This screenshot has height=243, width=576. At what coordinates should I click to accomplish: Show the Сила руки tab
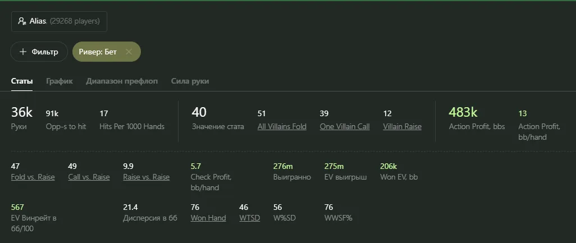coord(190,81)
